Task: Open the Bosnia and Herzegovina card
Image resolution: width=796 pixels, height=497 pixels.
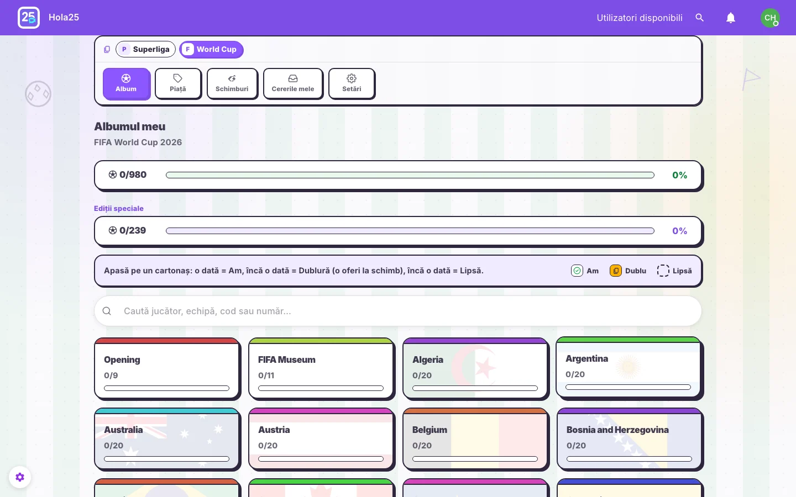Action: click(x=630, y=438)
